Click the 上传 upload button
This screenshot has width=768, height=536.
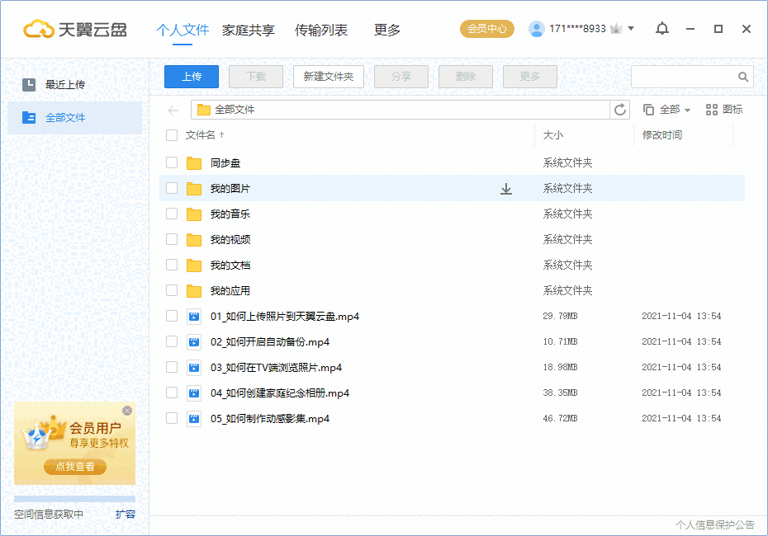point(191,76)
